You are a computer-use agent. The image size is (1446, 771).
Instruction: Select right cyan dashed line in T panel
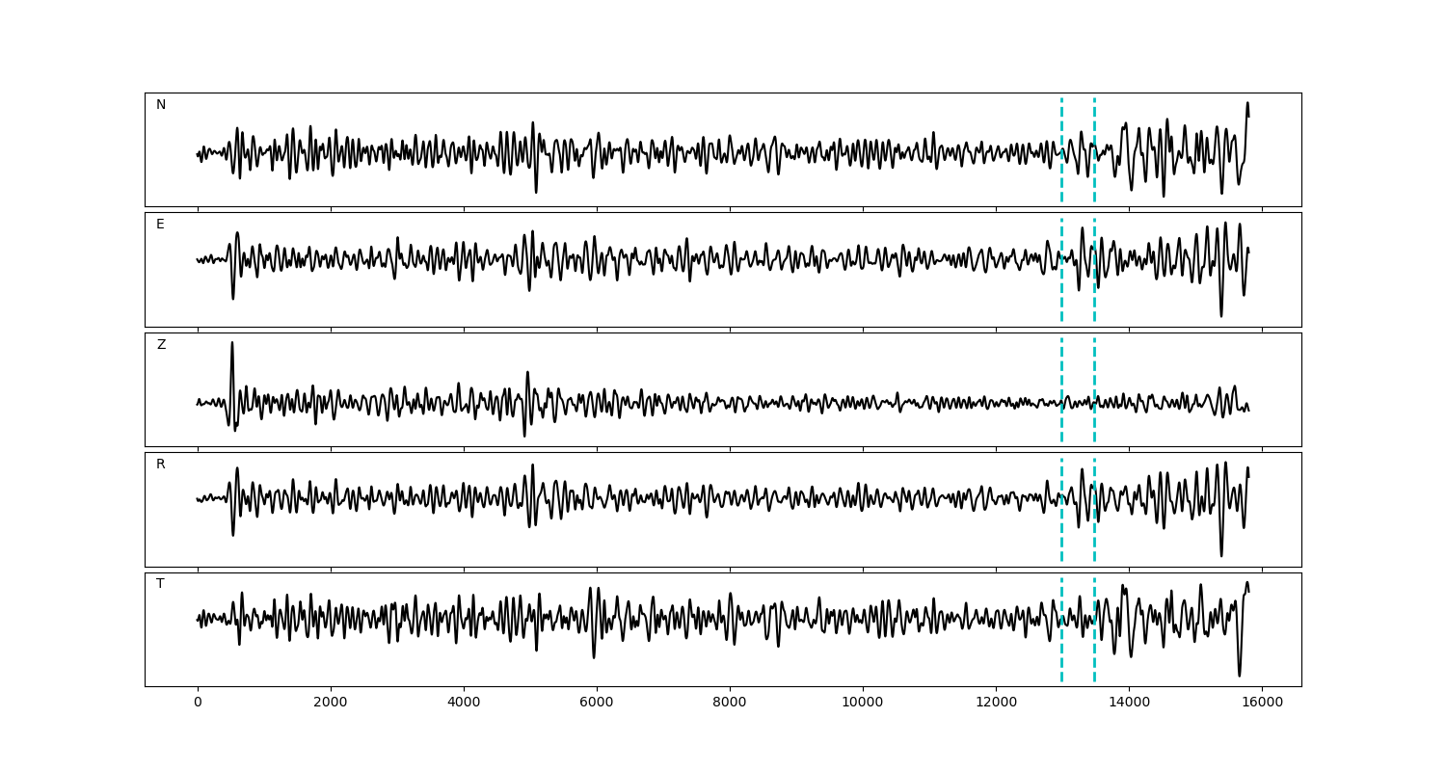pos(1094,655)
